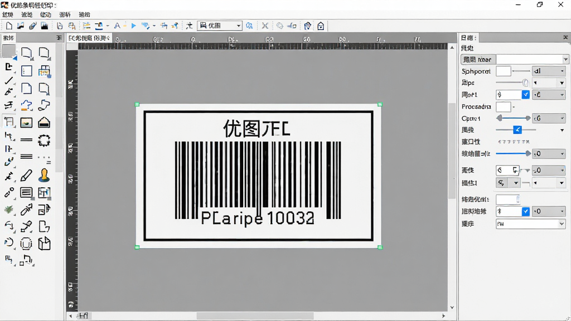Open the left toolbox panel menu icon
Screen dimensions: 571x321
point(59,38)
